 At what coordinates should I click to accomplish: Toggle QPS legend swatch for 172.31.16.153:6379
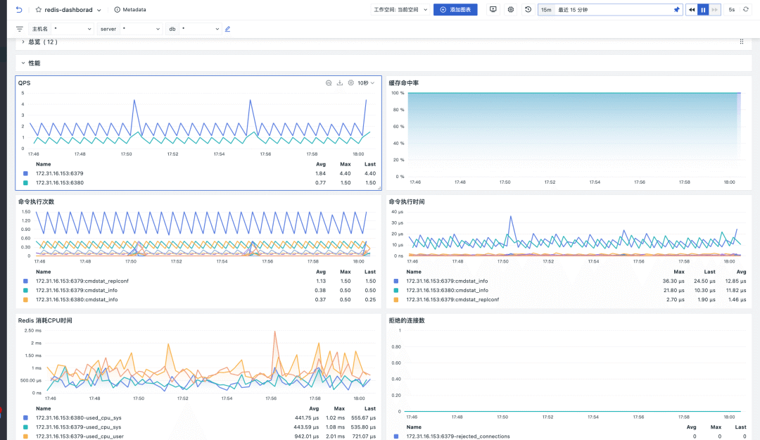(x=26, y=174)
